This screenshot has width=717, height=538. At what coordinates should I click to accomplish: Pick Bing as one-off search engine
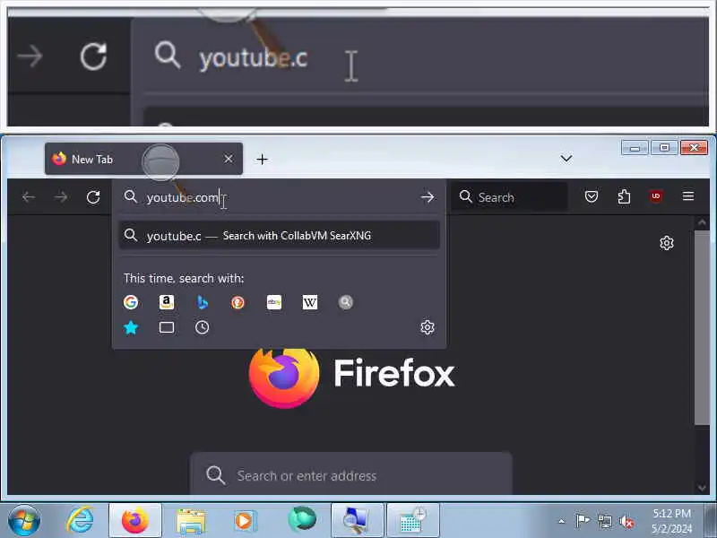pyautogui.click(x=203, y=302)
